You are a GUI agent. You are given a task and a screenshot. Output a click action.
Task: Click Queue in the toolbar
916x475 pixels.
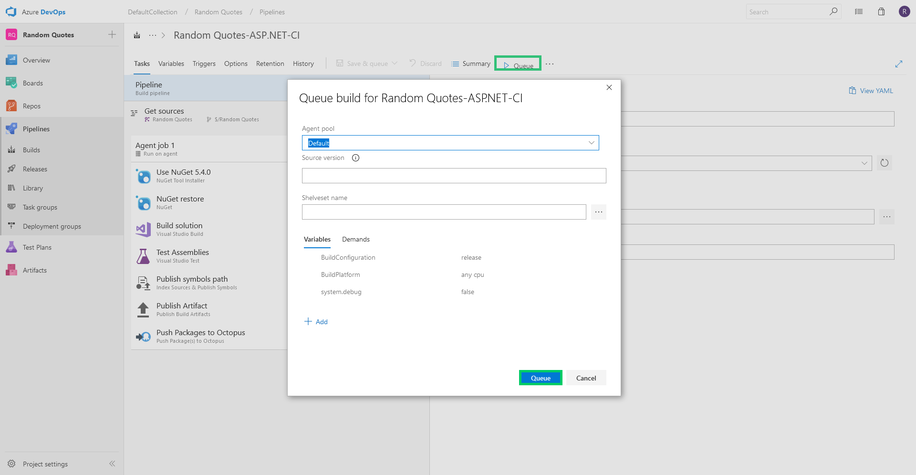[x=518, y=64]
